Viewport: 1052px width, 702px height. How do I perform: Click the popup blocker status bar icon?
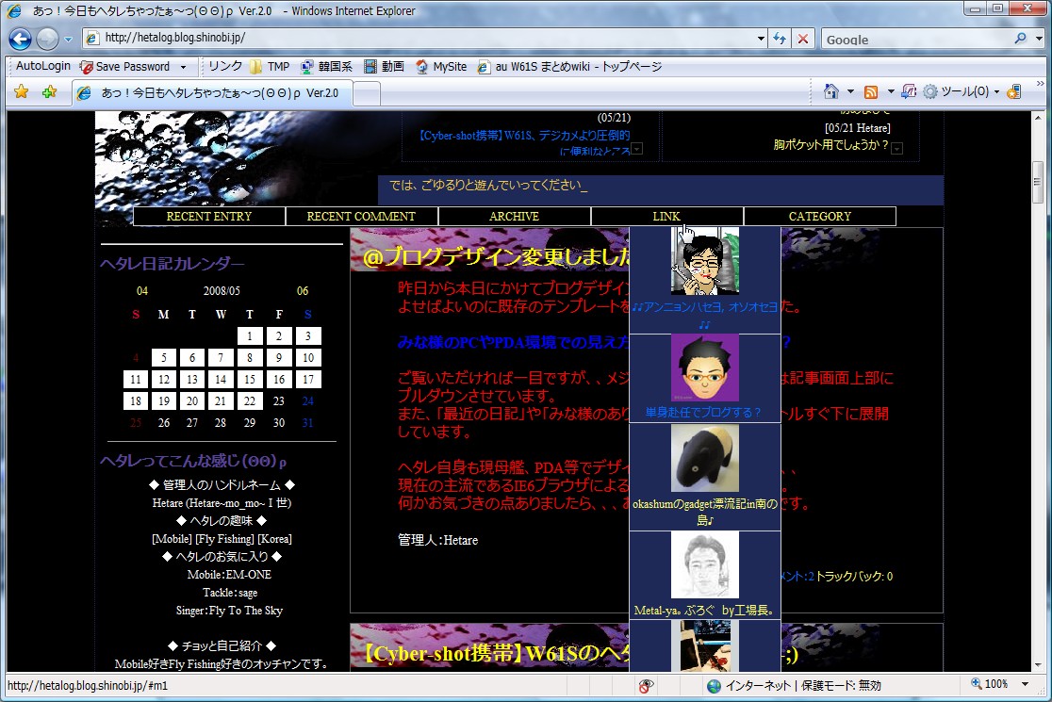click(646, 686)
